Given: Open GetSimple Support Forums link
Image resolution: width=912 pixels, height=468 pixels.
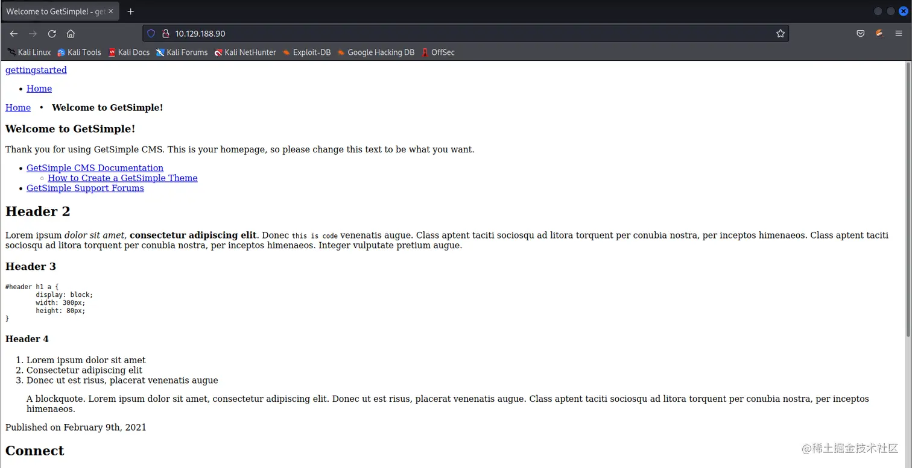Looking at the screenshot, I should tap(85, 188).
